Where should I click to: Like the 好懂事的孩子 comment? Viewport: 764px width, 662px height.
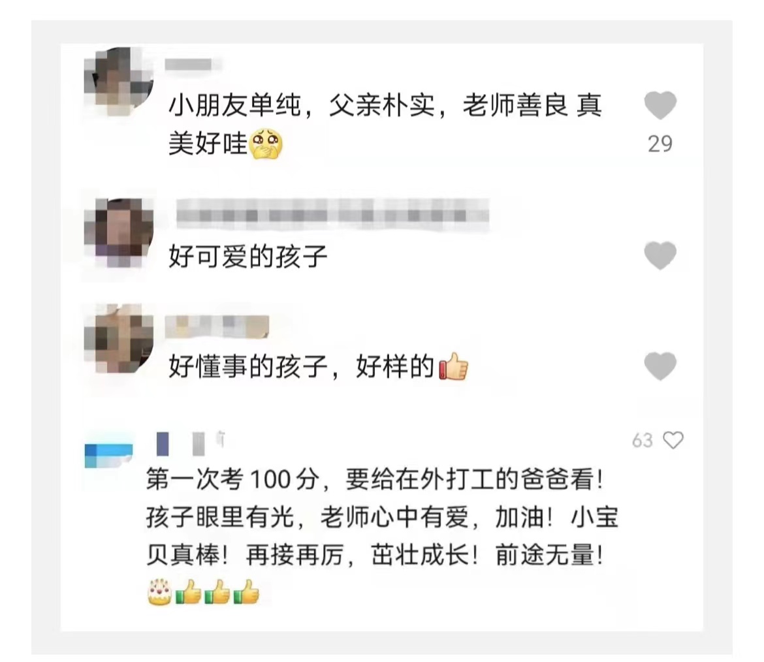coord(660,366)
